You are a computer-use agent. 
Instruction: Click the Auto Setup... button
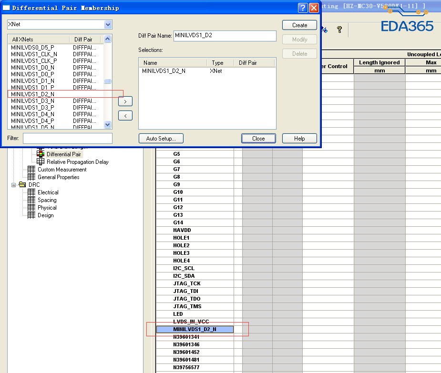[161, 139]
